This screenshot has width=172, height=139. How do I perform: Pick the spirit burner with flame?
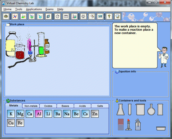coord(128,124)
